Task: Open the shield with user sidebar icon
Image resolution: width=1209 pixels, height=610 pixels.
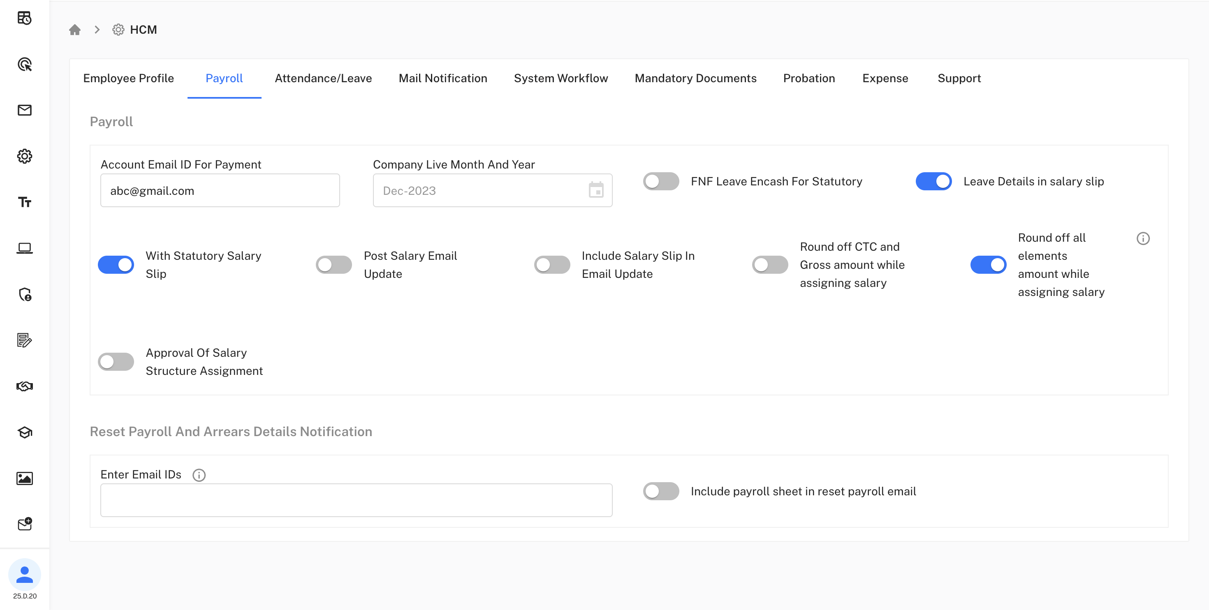Action: pyautogui.click(x=24, y=295)
